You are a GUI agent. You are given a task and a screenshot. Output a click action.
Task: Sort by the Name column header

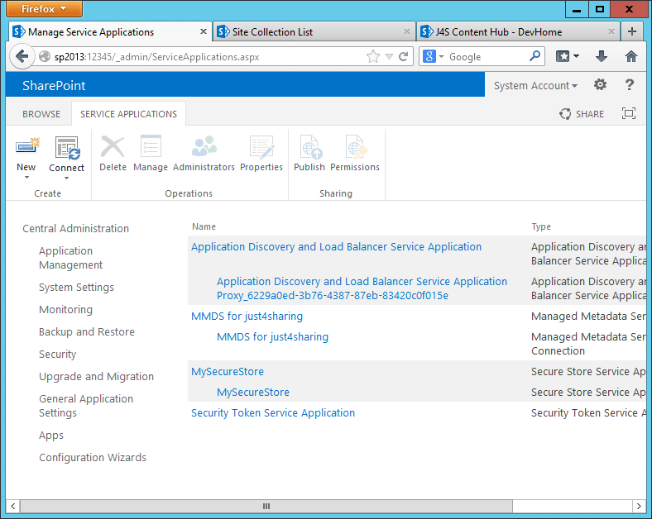(204, 226)
